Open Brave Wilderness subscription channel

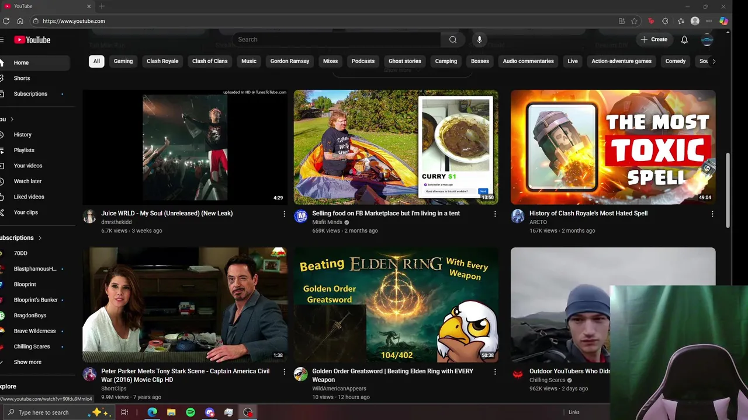(34, 331)
